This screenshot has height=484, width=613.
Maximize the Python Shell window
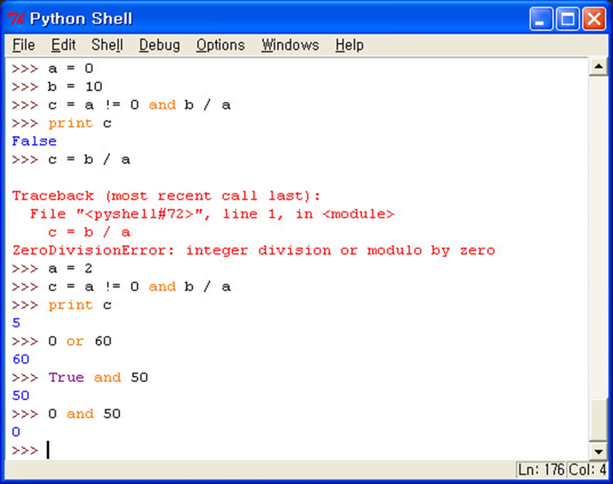568,18
